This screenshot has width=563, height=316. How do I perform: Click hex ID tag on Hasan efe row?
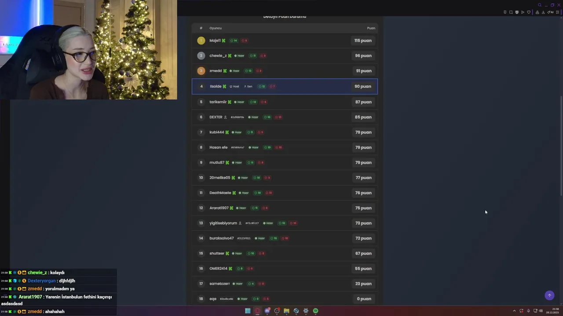(x=238, y=147)
